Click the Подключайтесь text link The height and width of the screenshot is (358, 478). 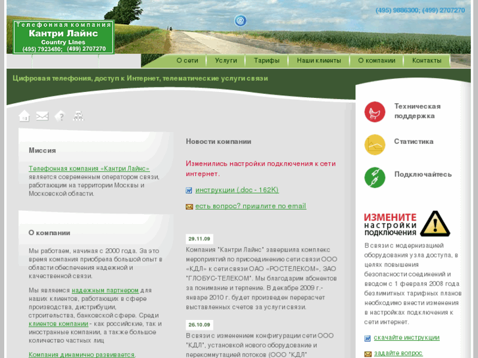coord(423,174)
